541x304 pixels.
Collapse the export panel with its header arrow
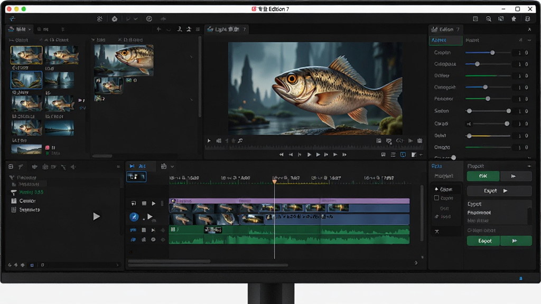coord(529,166)
